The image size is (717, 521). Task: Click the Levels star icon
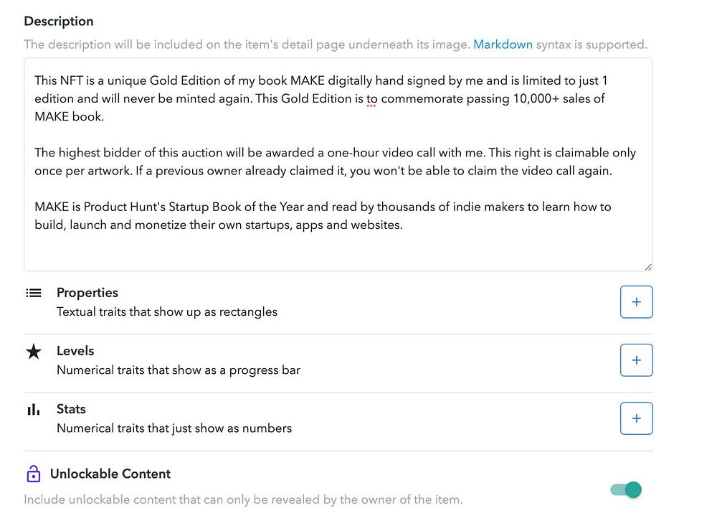click(x=34, y=352)
